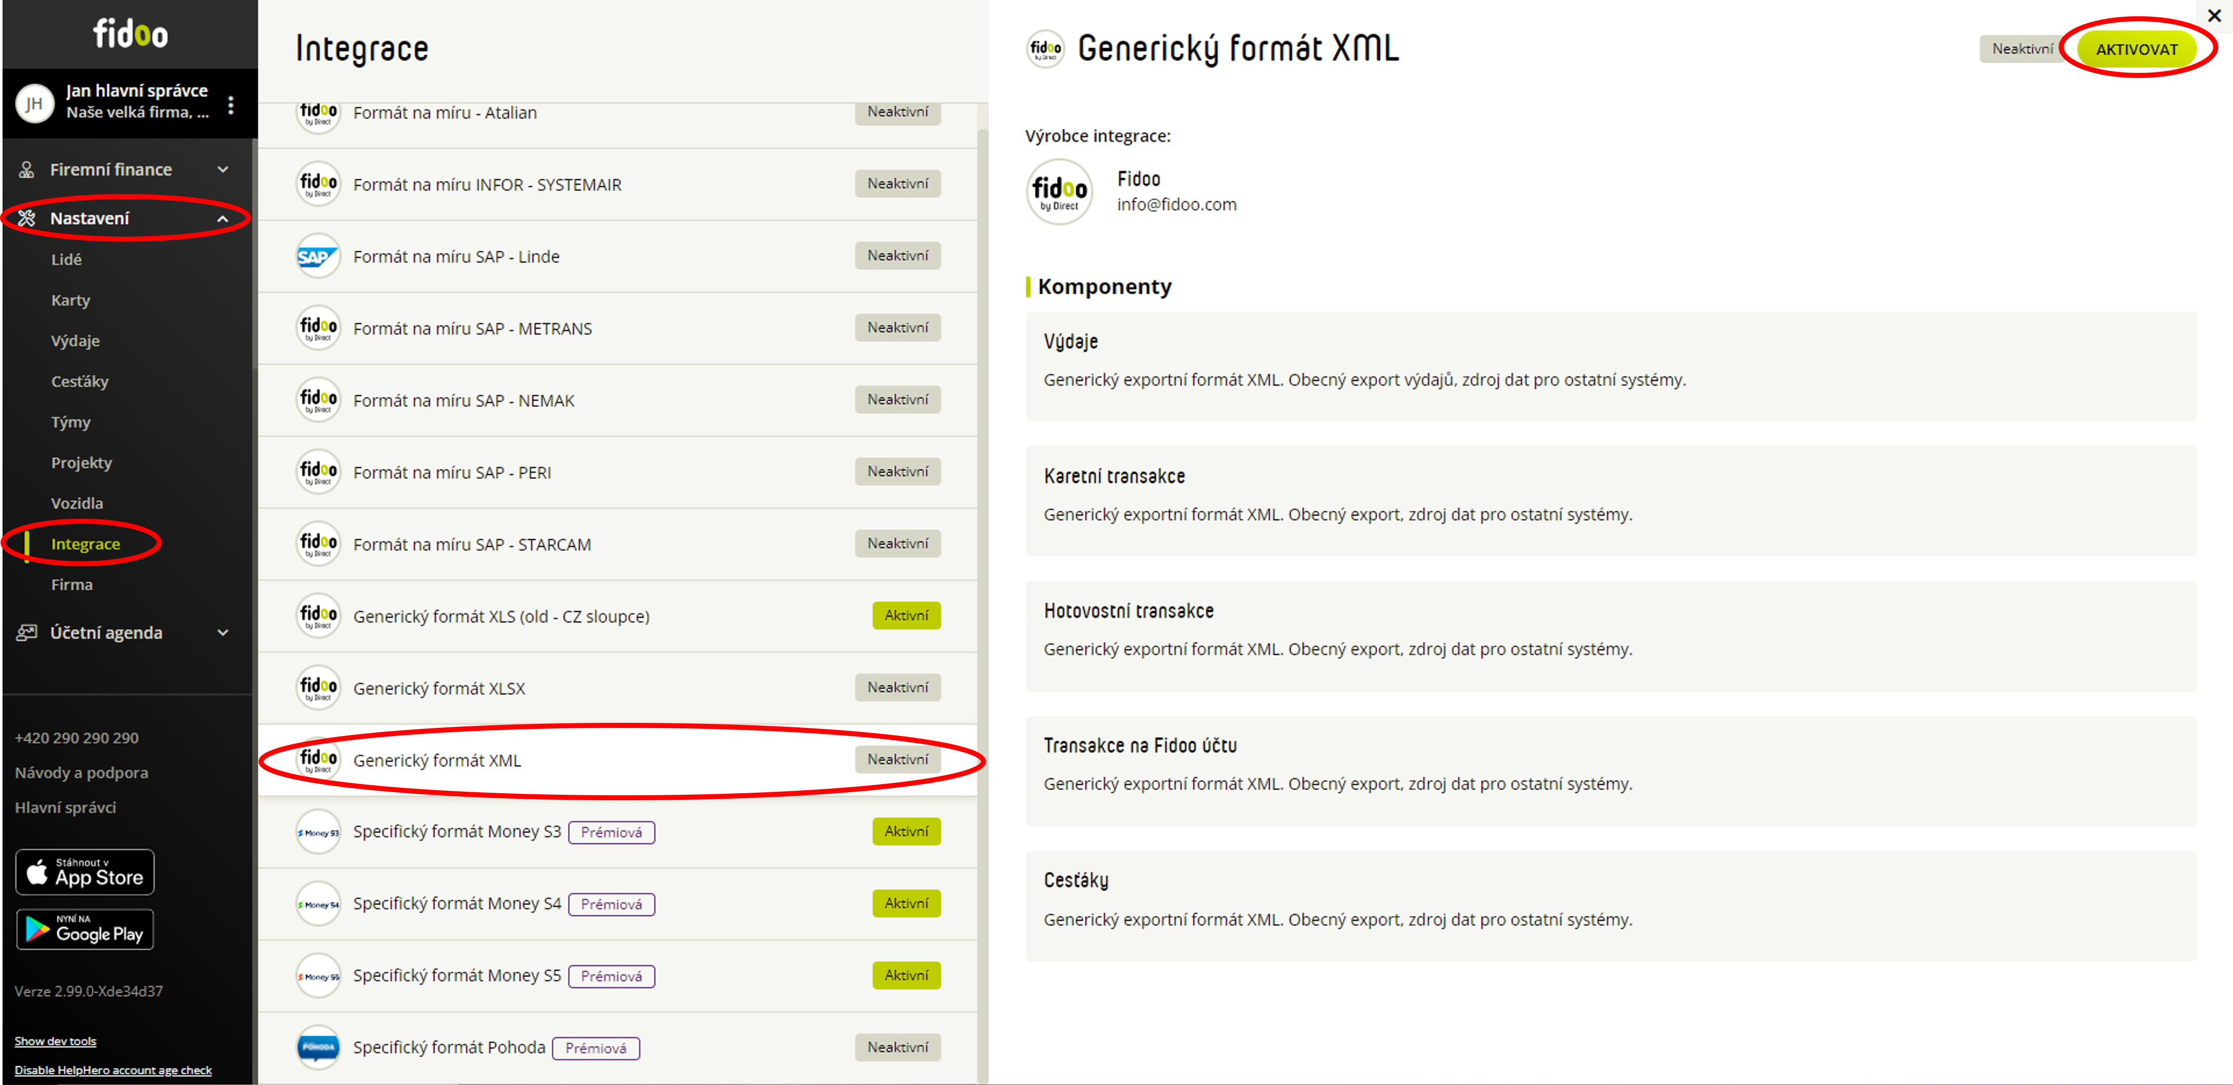Viewport: 2233px width, 1085px height.
Task: Collapse the Nastavení section chevron
Action: 223,219
